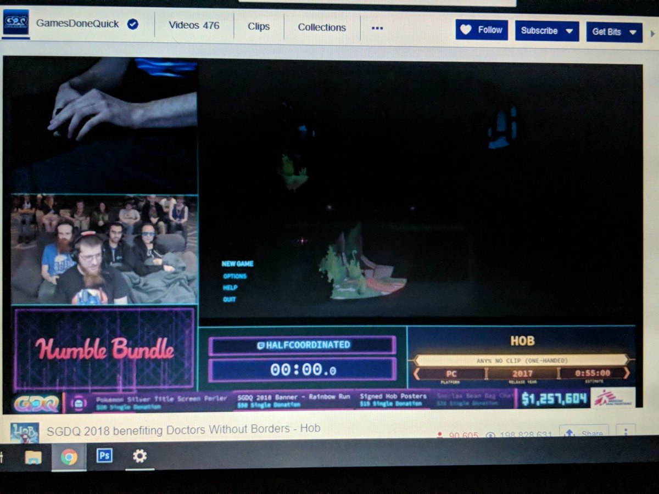Viewport: 659px width, 494px height.
Task: Click the ANY% NO CLIP (ONE-HANDED) category label
Action: 522,361
